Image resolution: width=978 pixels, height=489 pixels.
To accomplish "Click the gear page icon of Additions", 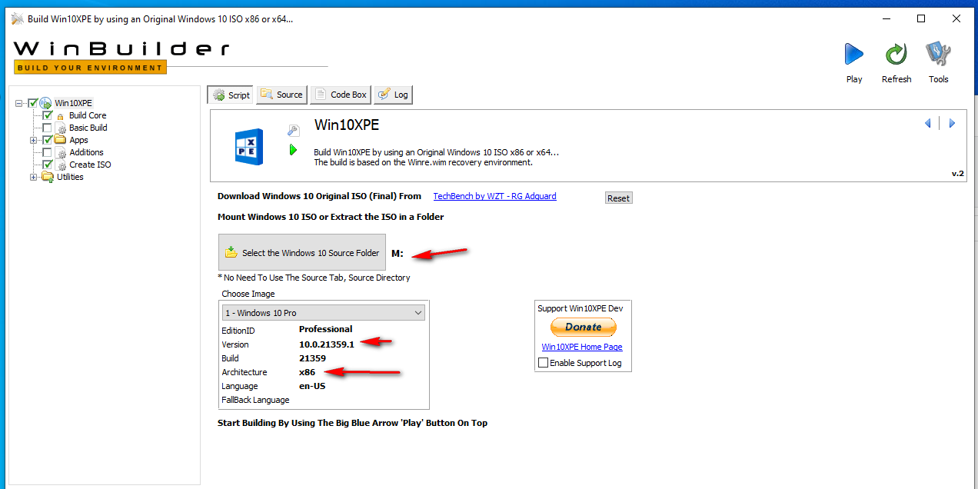I will [x=62, y=153].
